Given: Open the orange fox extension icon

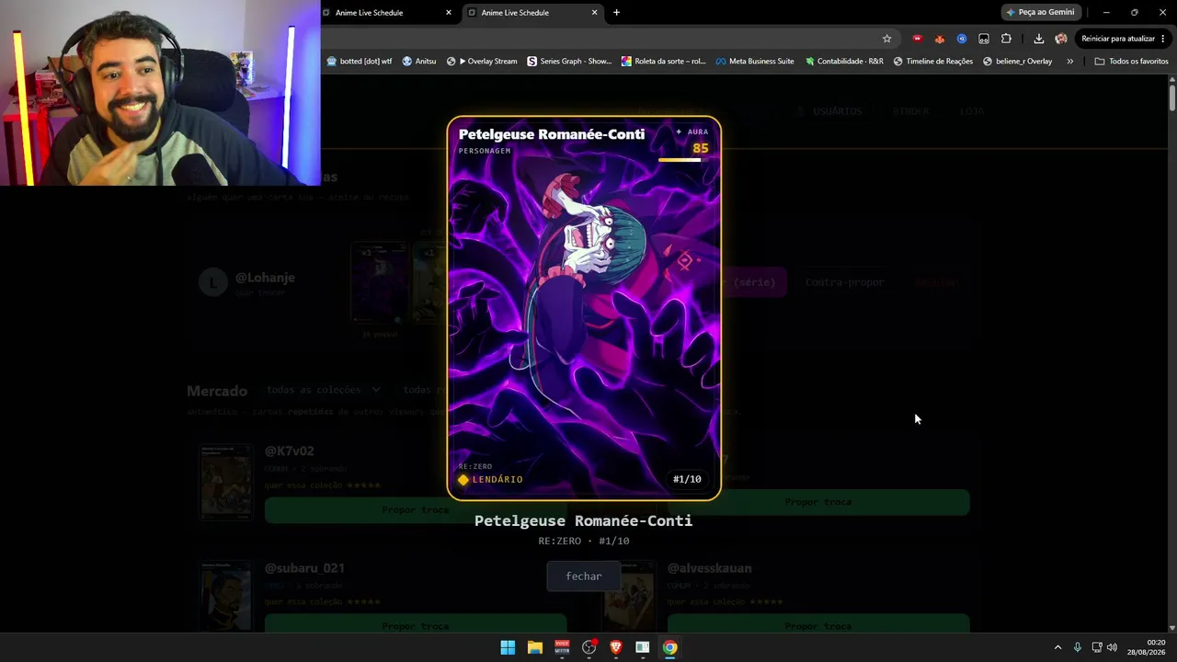Looking at the screenshot, I should tap(939, 39).
